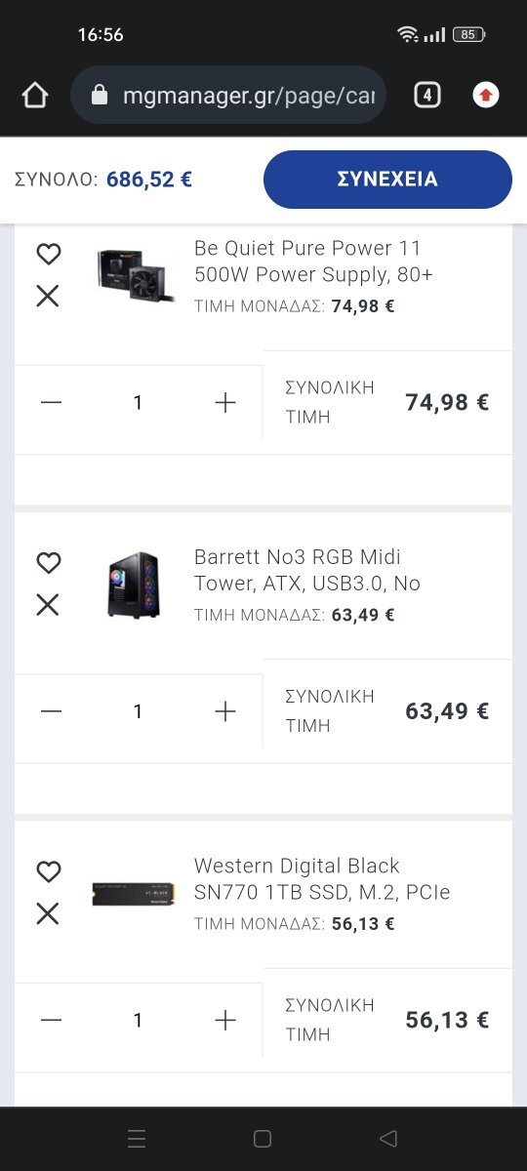Heart the Western Digital SN770 SSD
The image size is (527, 1171).
pos(48,871)
